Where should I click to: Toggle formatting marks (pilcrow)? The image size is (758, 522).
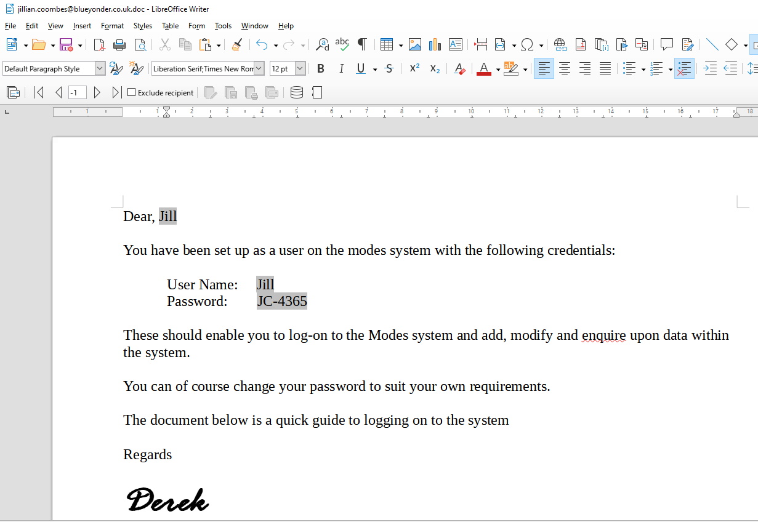pyautogui.click(x=363, y=45)
